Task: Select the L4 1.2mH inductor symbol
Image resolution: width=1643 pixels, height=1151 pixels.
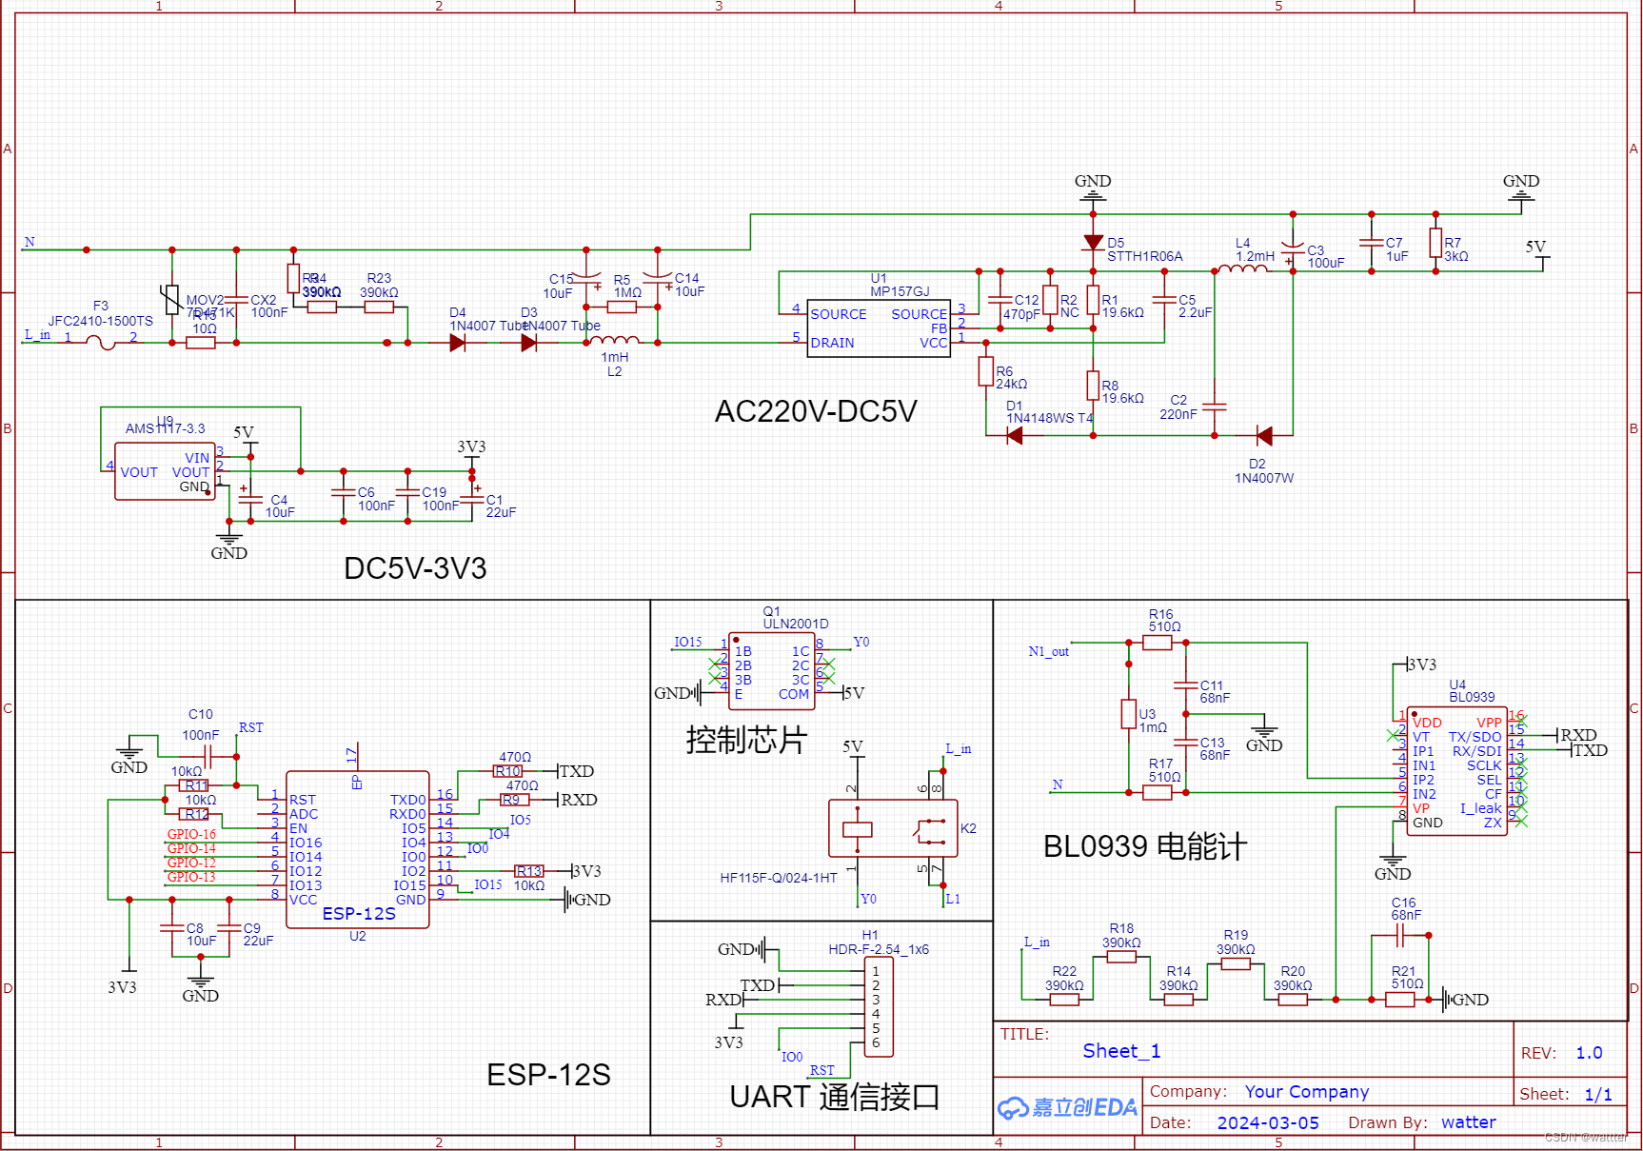Action: coord(1244,269)
